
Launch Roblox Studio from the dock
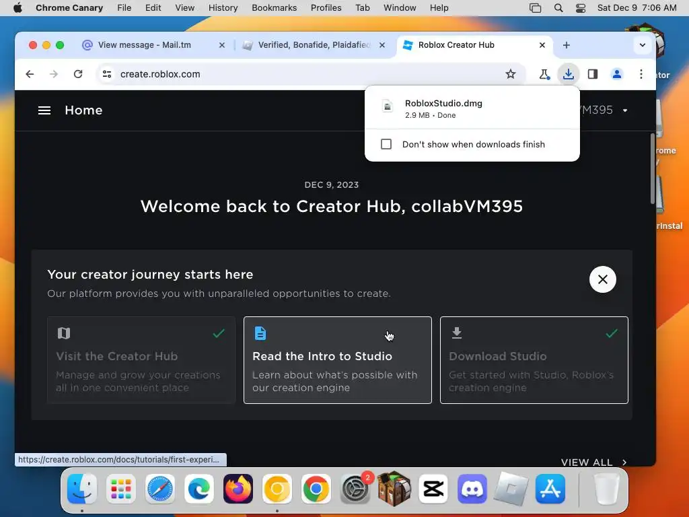point(511,489)
